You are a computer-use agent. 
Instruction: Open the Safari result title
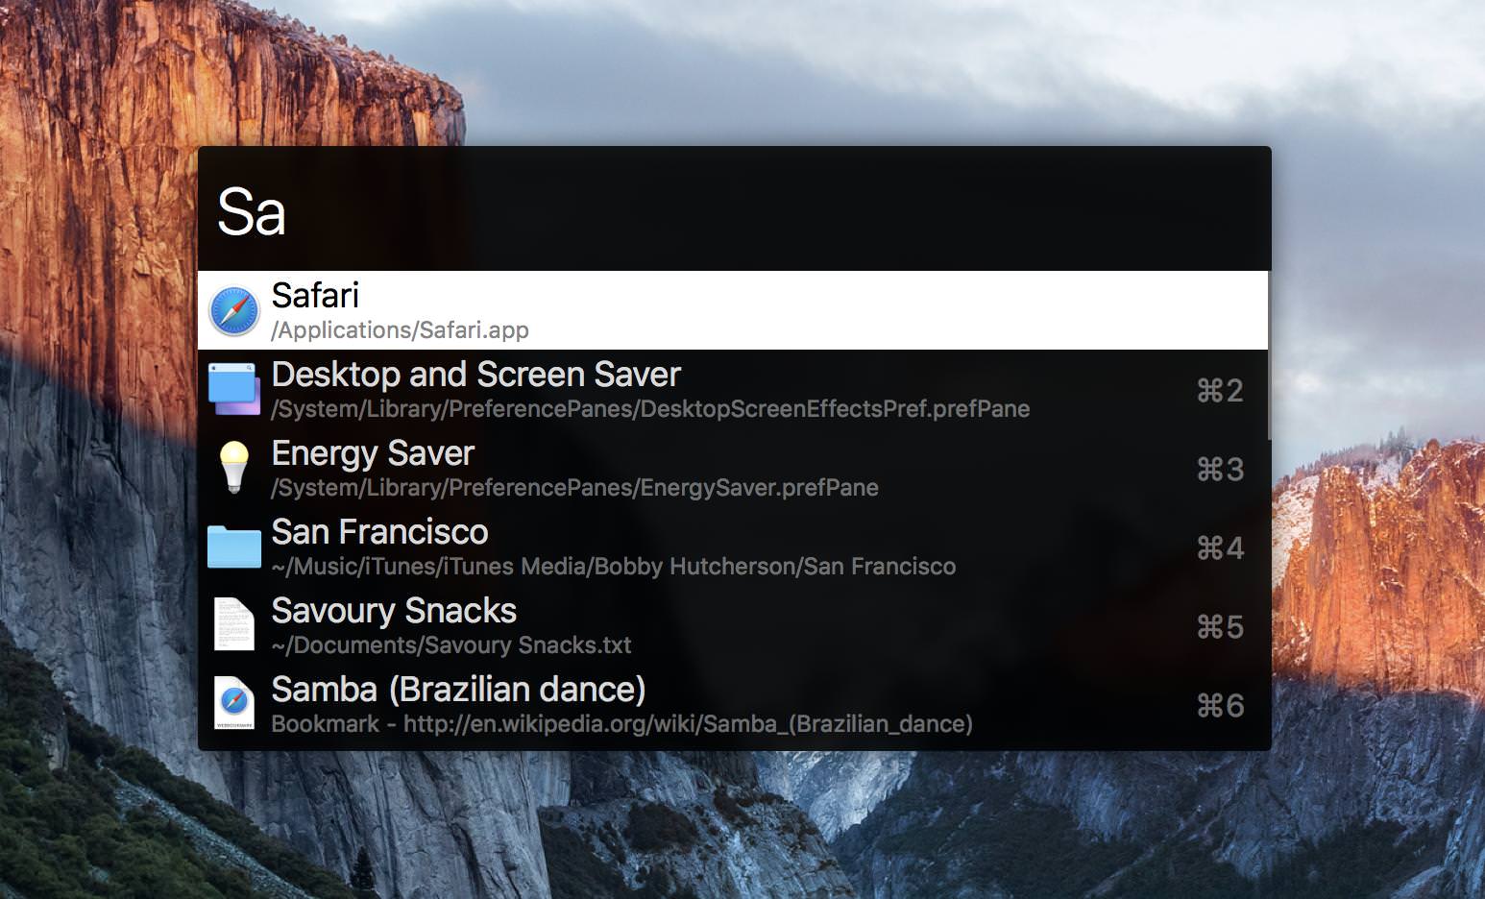pos(315,296)
